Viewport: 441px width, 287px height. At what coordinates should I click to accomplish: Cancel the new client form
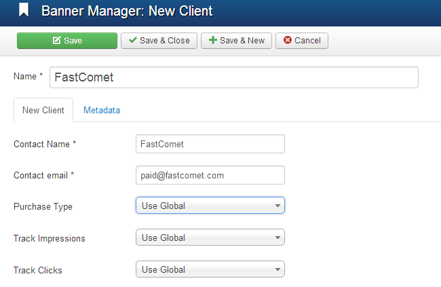[x=302, y=41]
